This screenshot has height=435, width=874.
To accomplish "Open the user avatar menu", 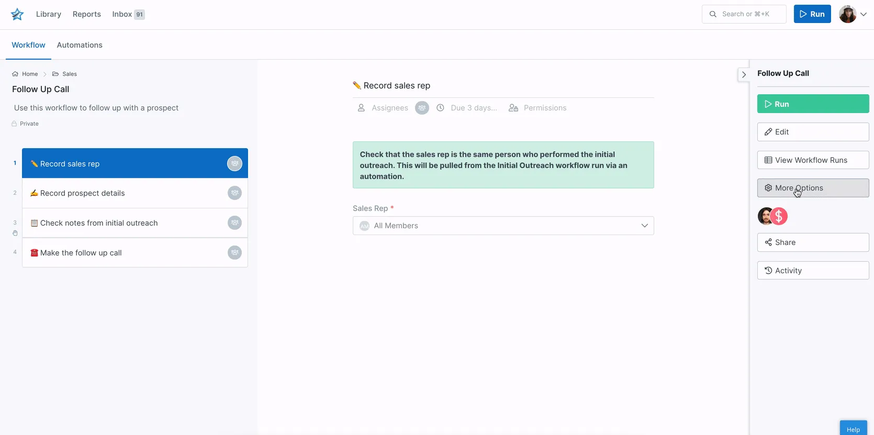I will [853, 14].
